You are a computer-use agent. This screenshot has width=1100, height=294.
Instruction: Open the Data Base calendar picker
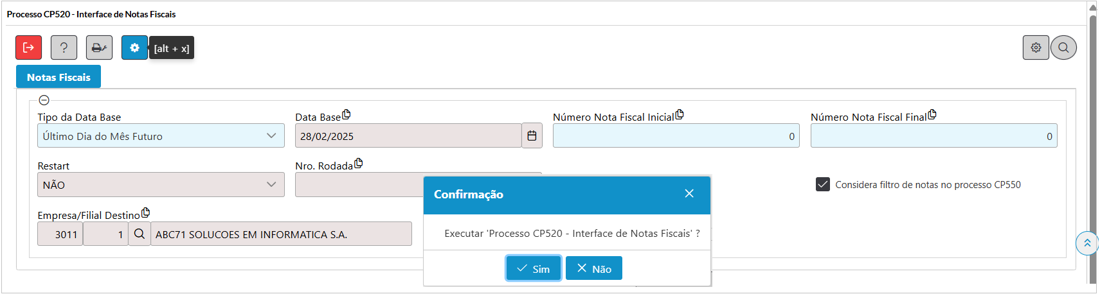coord(532,136)
